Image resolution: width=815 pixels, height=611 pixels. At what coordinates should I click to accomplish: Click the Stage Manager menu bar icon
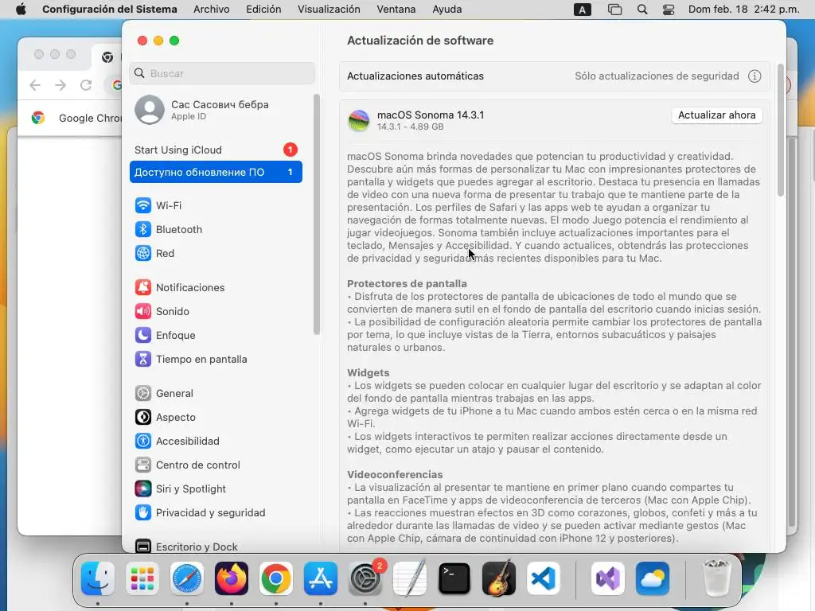point(615,10)
